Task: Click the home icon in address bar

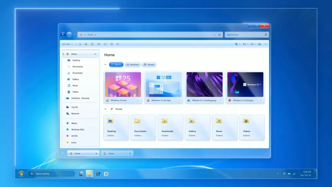Action: tap(81, 35)
